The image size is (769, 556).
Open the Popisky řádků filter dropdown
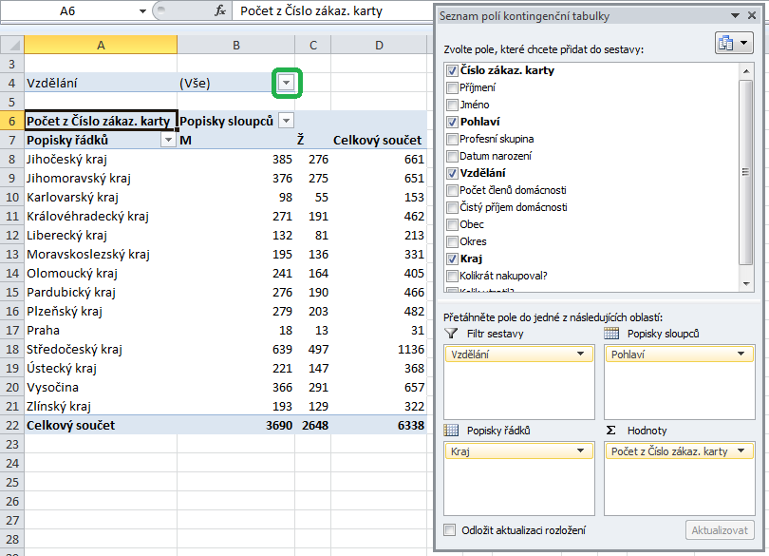coord(168,140)
